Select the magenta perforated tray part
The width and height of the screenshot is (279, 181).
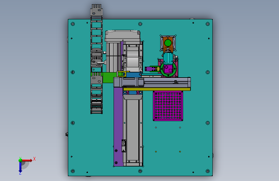(168, 106)
